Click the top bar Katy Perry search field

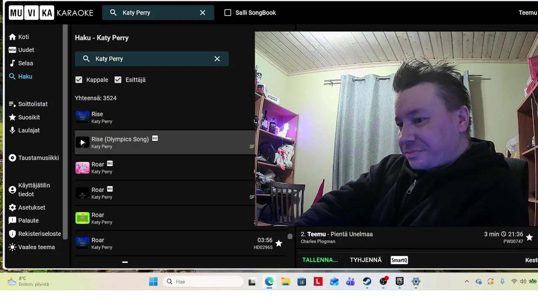[x=158, y=13]
